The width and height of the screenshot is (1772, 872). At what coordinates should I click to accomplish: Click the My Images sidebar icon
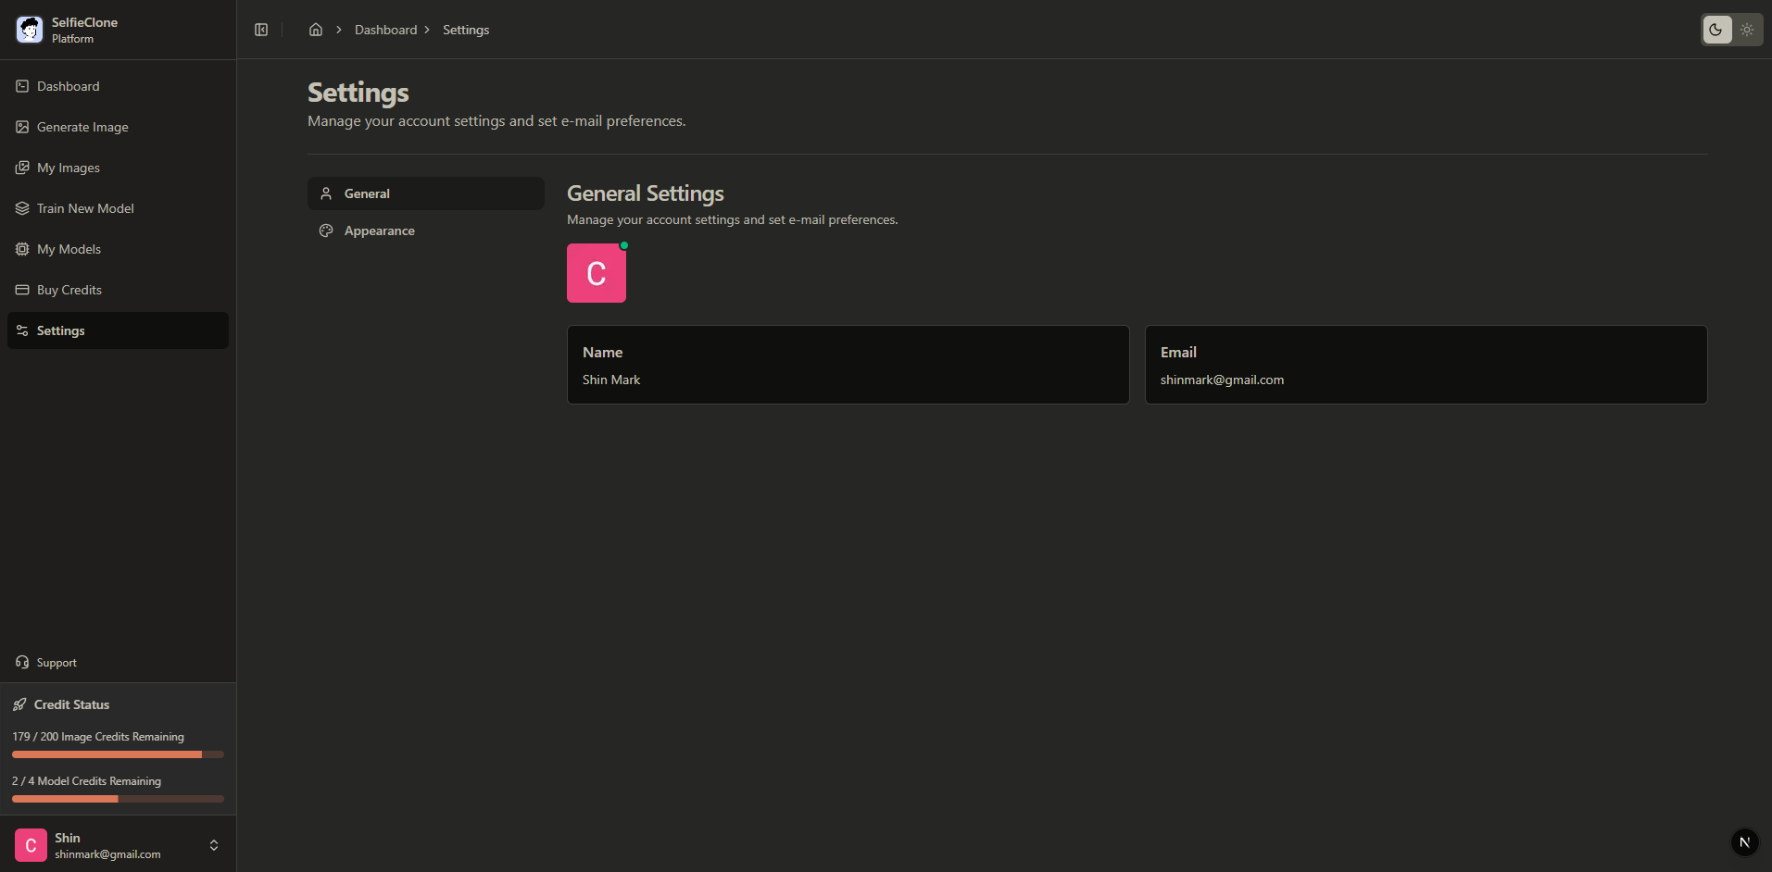pyautogui.click(x=22, y=168)
